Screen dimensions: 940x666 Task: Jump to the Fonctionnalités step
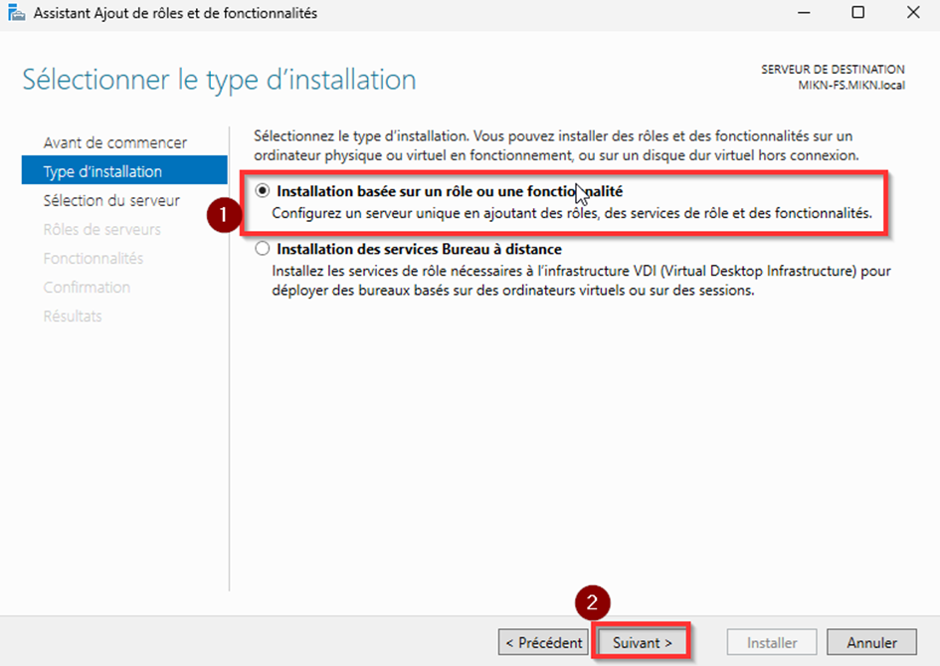[x=93, y=258]
